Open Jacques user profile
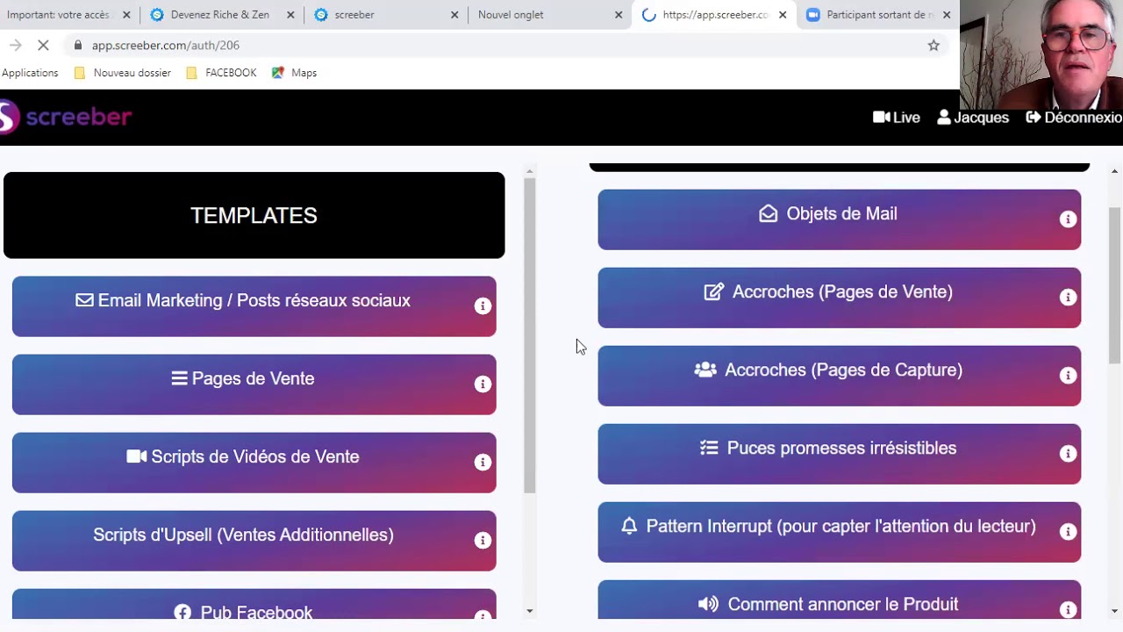This screenshot has height=632, width=1123. (x=973, y=118)
